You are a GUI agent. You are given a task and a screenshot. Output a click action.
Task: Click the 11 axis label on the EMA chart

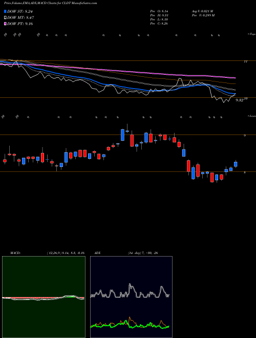tap(245, 61)
